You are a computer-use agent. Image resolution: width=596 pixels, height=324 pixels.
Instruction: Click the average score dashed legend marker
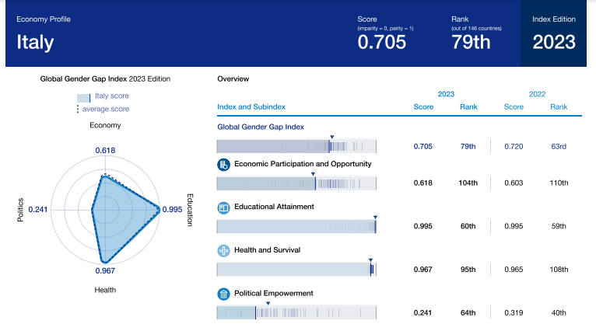click(78, 109)
